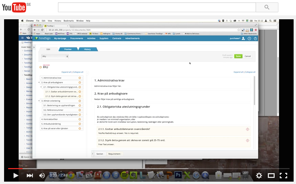296x184 pixels.
Task: Click the orange status circle on 3.2. Referensnummer
Action: [x=80, y=110]
